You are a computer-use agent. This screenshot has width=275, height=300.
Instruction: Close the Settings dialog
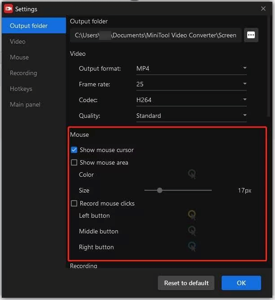coord(263,9)
